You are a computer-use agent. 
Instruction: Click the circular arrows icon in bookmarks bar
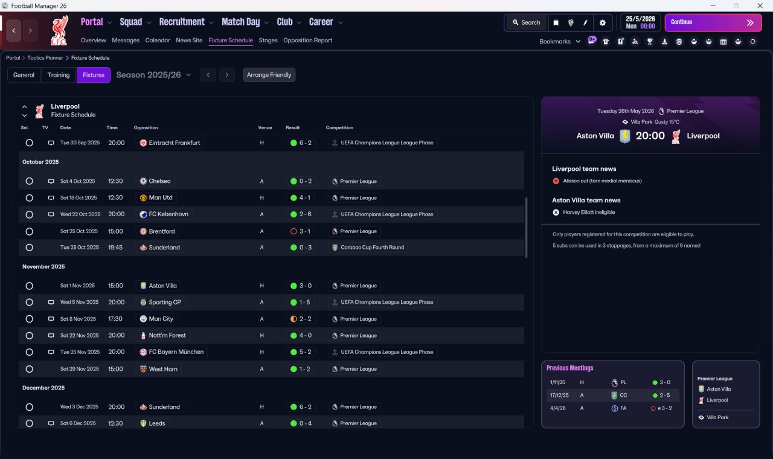tap(752, 42)
